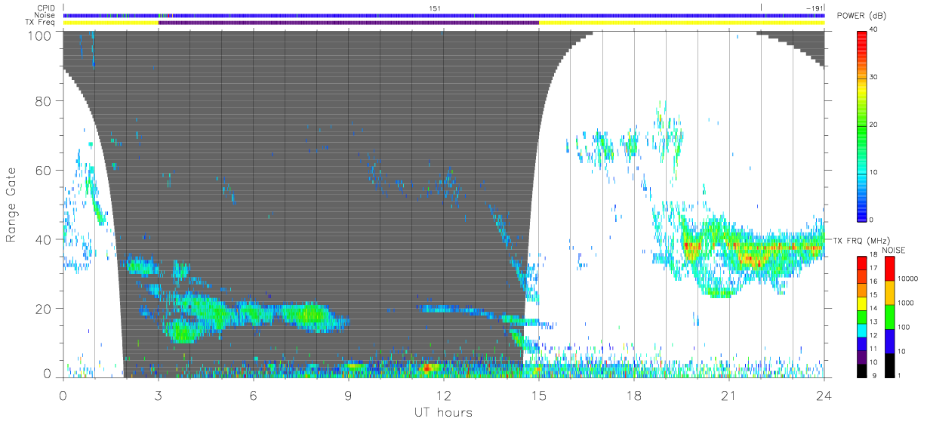Click the red echo peak near 11.5 UT at gate 2
This screenshot has width=927, height=428.
[427, 368]
